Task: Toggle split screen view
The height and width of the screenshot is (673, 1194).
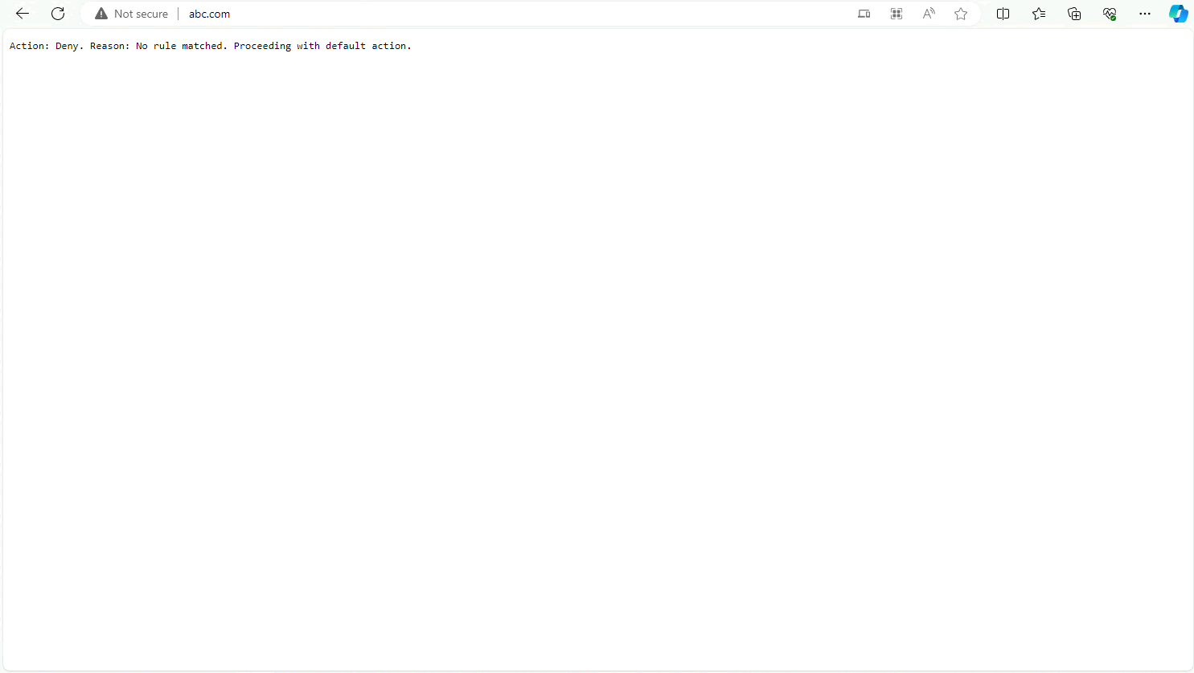Action: click(x=1003, y=14)
